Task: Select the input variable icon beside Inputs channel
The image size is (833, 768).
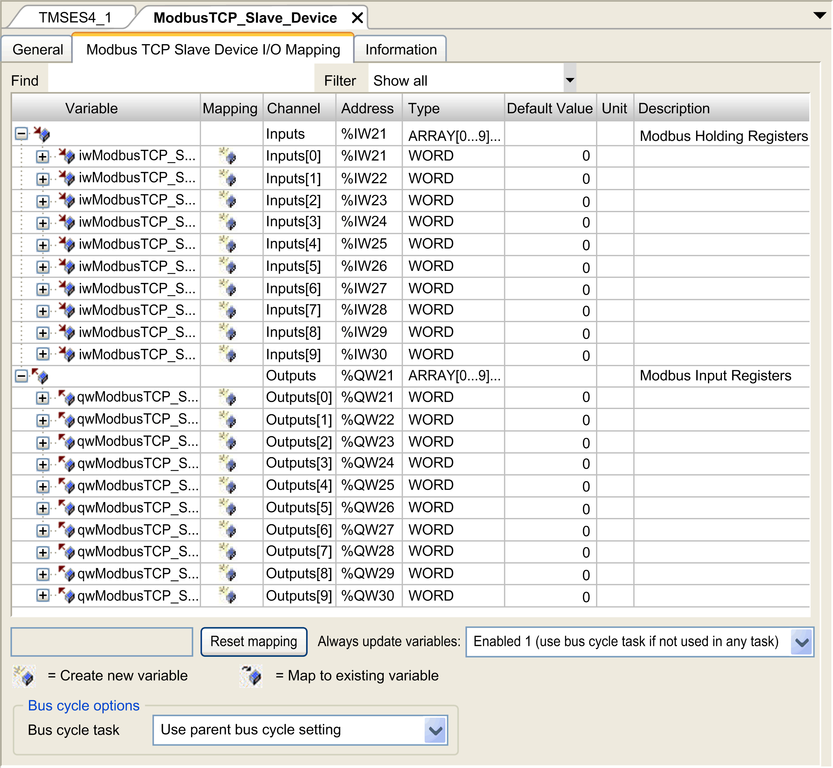Action: [44, 134]
